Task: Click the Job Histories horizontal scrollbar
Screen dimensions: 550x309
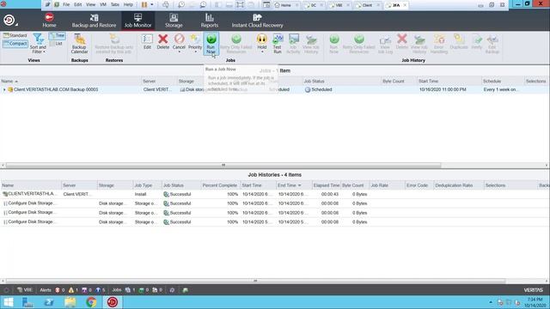Action: [255, 281]
